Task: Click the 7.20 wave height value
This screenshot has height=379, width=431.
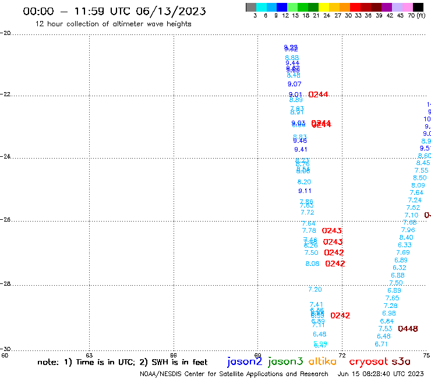Action: pos(315,289)
